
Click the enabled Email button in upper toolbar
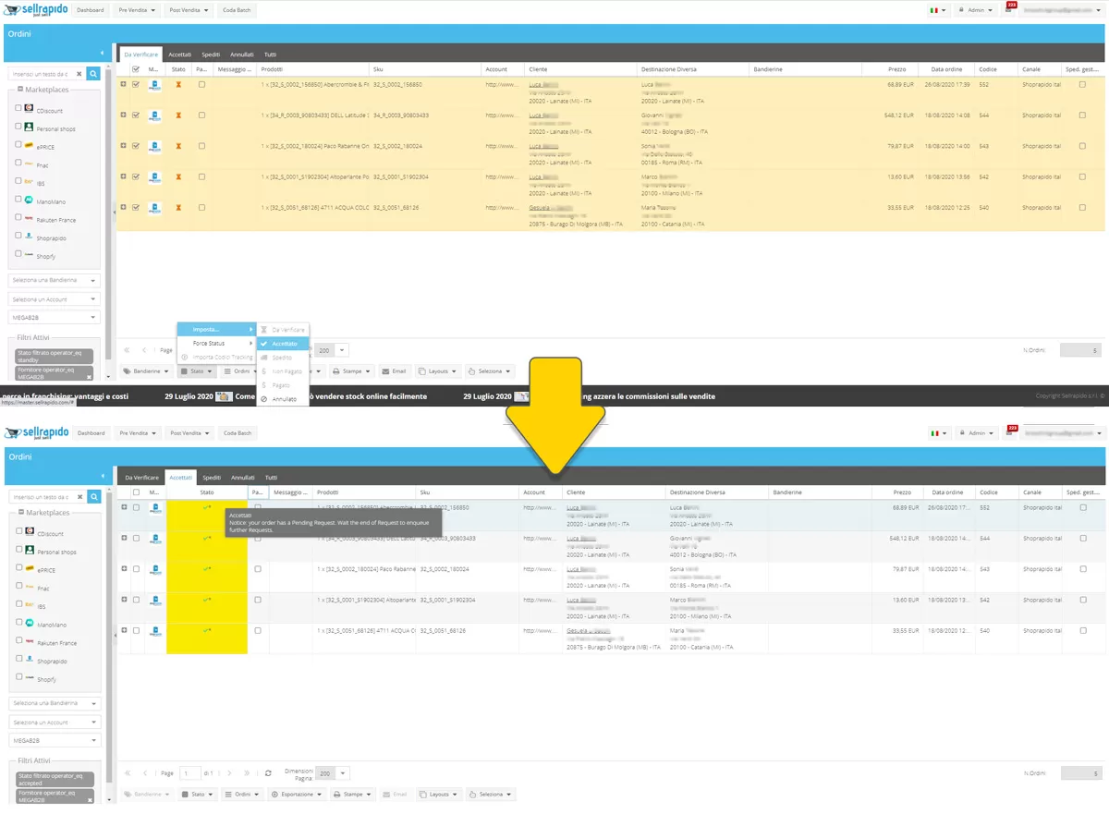pos(394,371)
